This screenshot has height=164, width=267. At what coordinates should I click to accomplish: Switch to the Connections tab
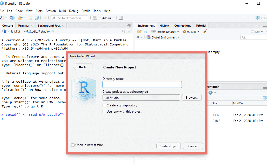tap(183, 26)
